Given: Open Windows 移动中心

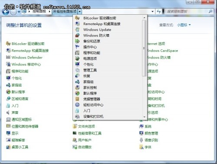Looking at the screenshot, I should point(26,64).
